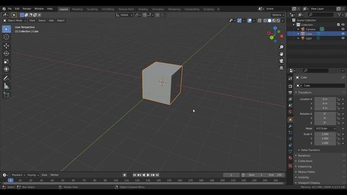This screenshot has width=347, height=195.
Task: Open the viewport Select menu
Action: tap(42, 21)
